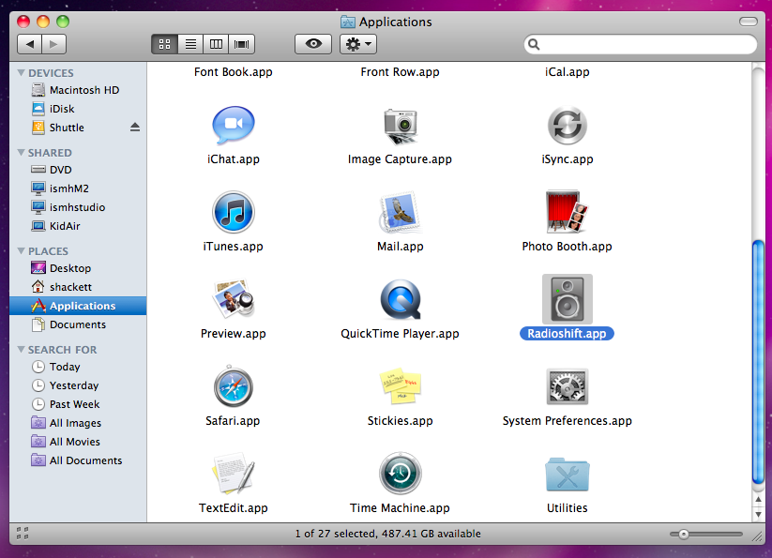Click in the Finder search field

point(641,44)
